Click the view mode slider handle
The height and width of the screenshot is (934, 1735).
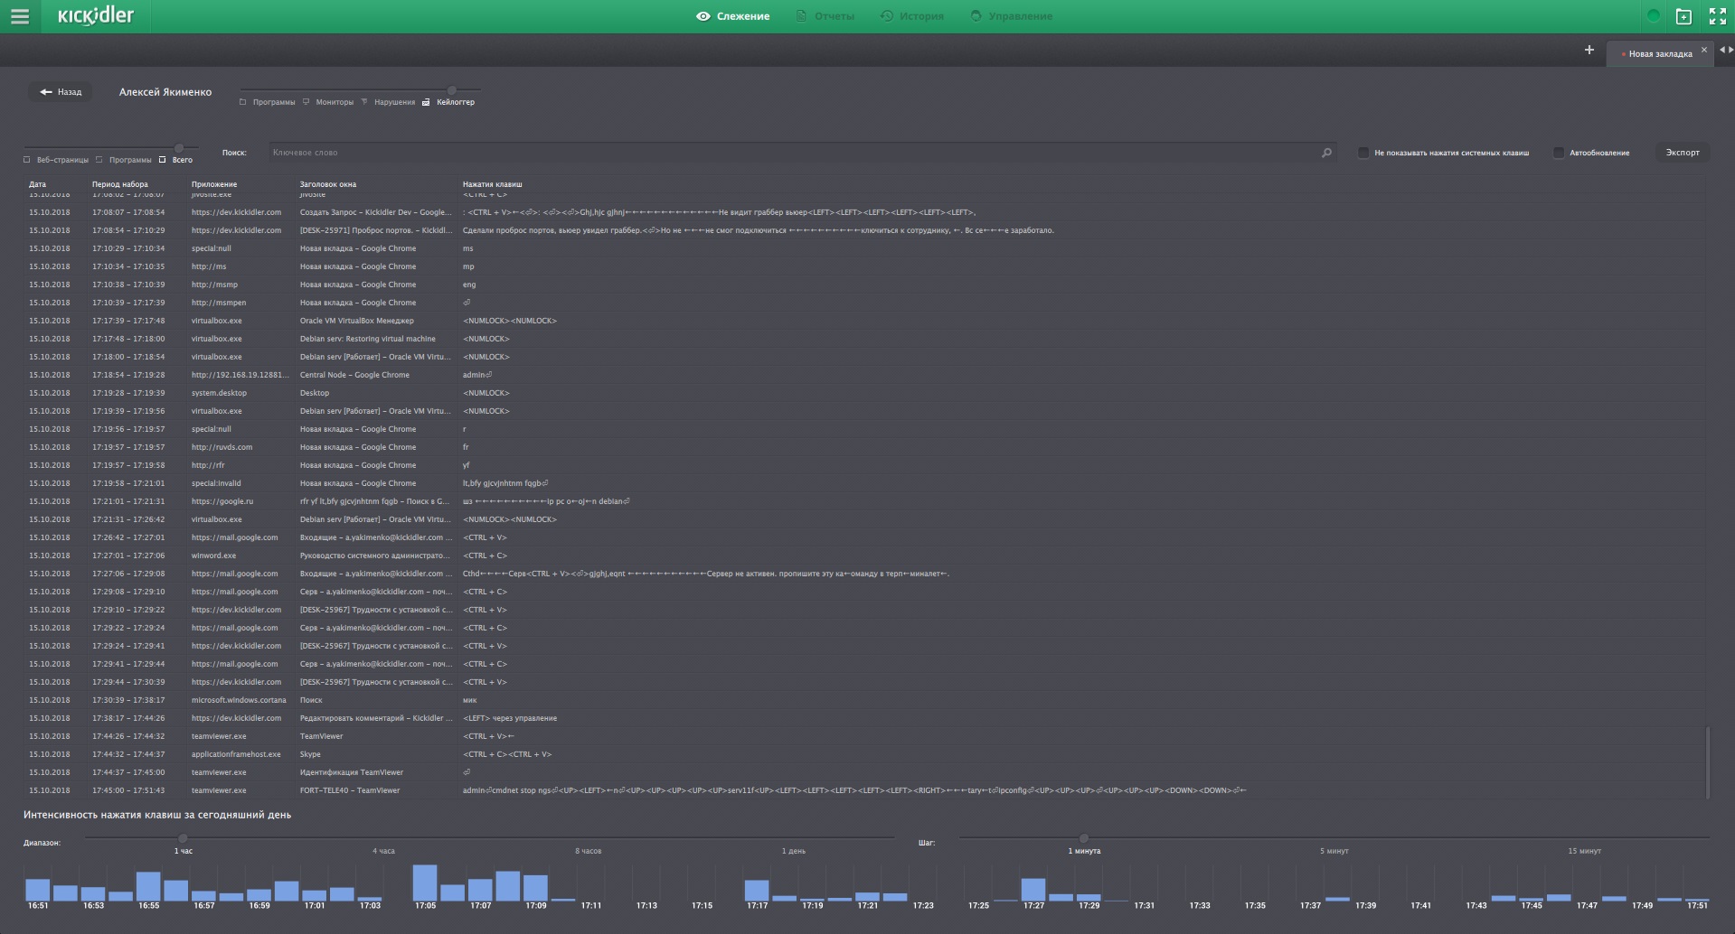tap(451, 90)
